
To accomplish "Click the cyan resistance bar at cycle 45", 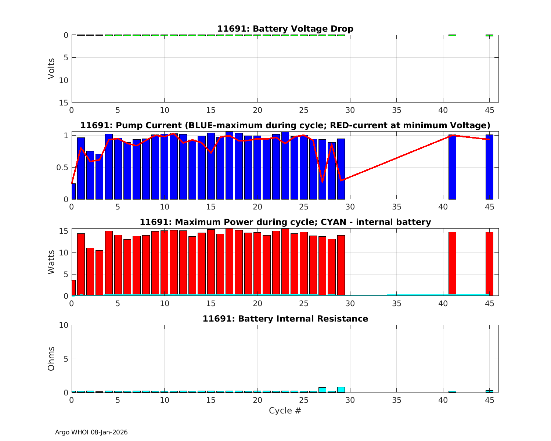I will 489,391.
